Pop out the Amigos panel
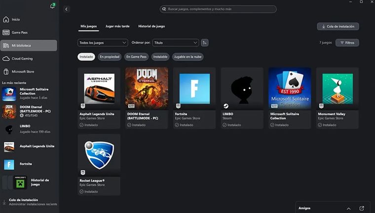375x213 pixels. [362, 208]
